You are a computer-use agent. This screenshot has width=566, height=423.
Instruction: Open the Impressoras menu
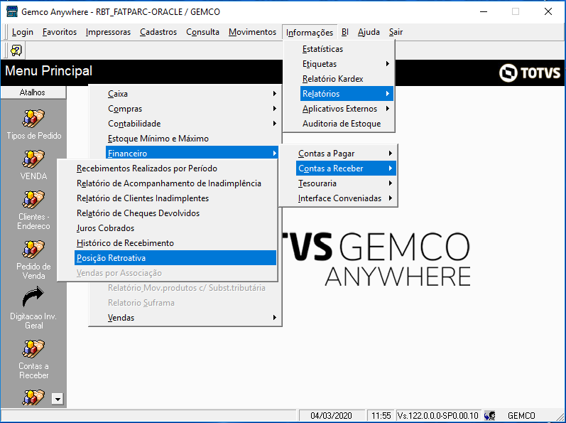coord(108,32)
